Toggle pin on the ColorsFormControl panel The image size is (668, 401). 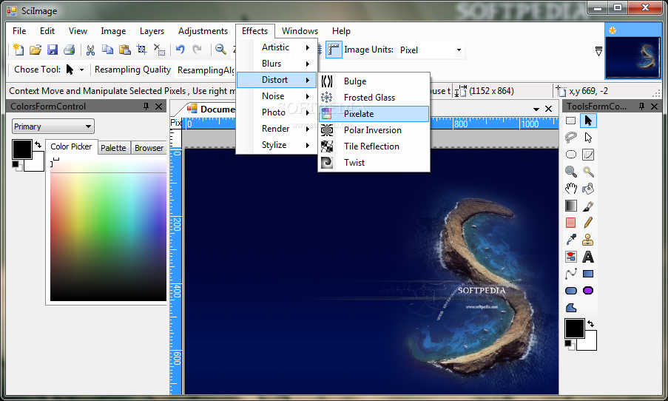(x=146, y=106)
